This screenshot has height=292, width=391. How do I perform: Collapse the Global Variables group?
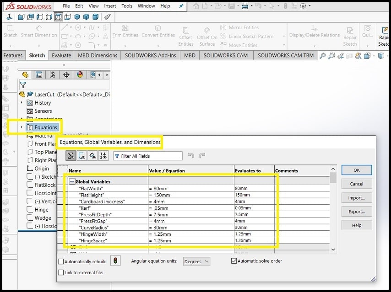[72, 181]
